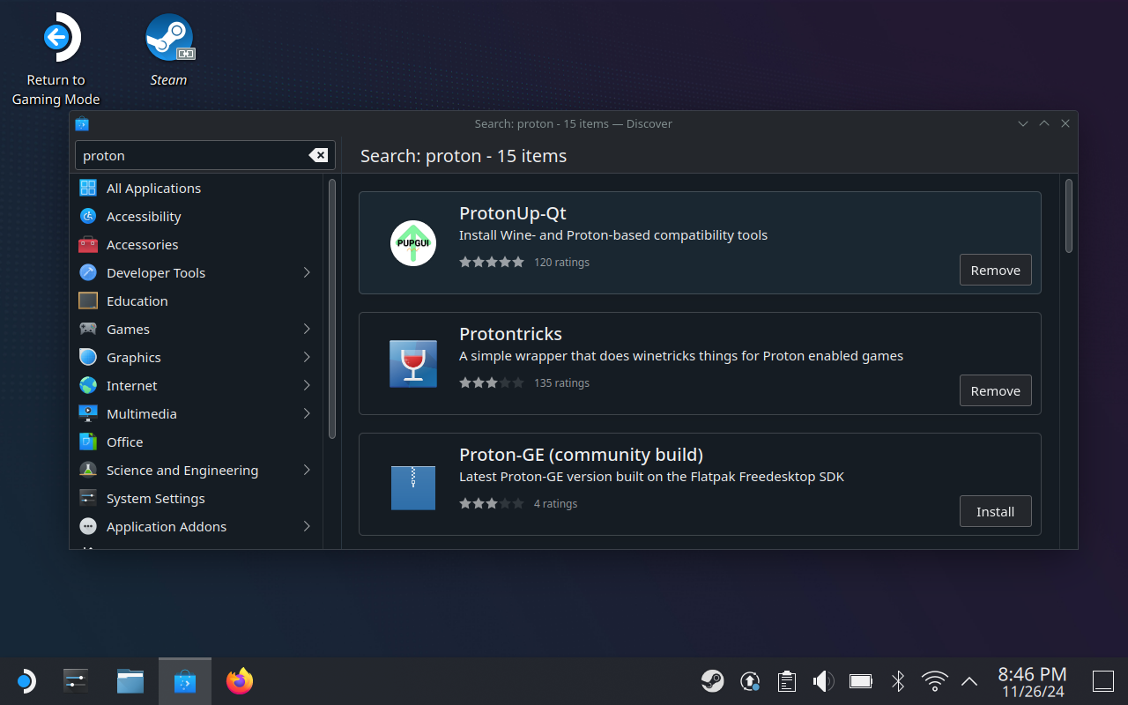
Task: Expand the Application Addons category
Action: [x=307, y=526]
